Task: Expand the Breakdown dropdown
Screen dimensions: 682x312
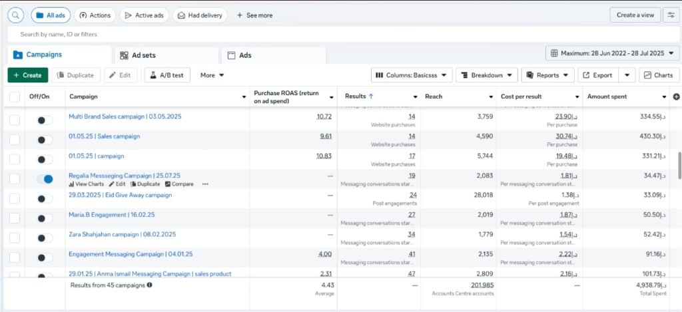Action: click(486, 75)
